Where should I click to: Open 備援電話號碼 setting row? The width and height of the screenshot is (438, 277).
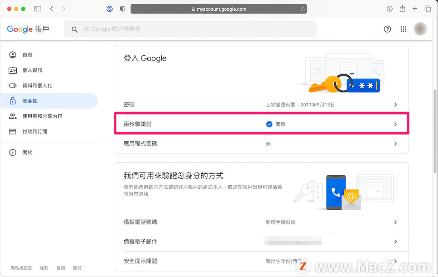pyautogui.click(x=261, y=222)
